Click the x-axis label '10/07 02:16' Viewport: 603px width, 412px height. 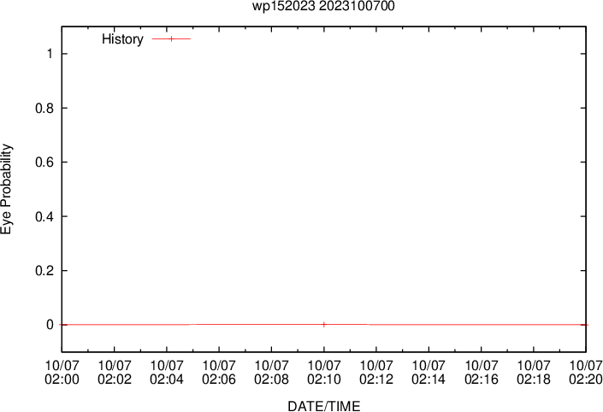tap(482, 372)
